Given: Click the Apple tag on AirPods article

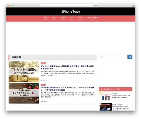Looking at the screenshot, I should tap(43, 85).
